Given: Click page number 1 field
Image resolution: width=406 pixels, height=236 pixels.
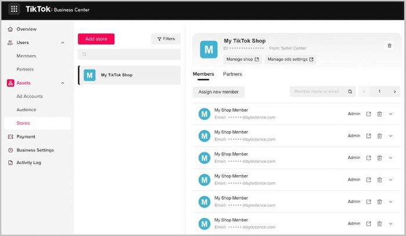Looking at the screenshot, I should [379, 92].
